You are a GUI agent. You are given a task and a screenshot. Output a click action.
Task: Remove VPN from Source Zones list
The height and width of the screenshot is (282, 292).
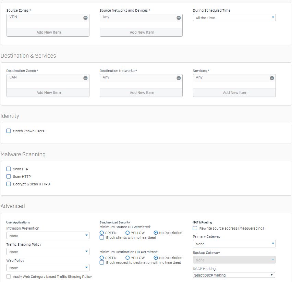pyautogui.click(x=85, y=18)
